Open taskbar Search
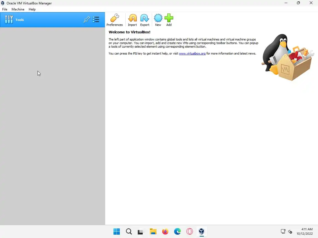 pyautogui.click(x=129, y=231)
